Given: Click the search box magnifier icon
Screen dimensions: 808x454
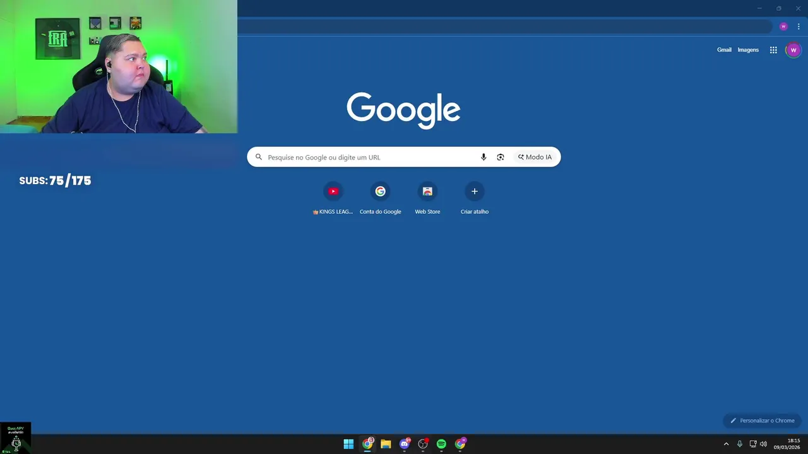Looking at the screenshot, I should pyautogui.click(x=259, y=157).
